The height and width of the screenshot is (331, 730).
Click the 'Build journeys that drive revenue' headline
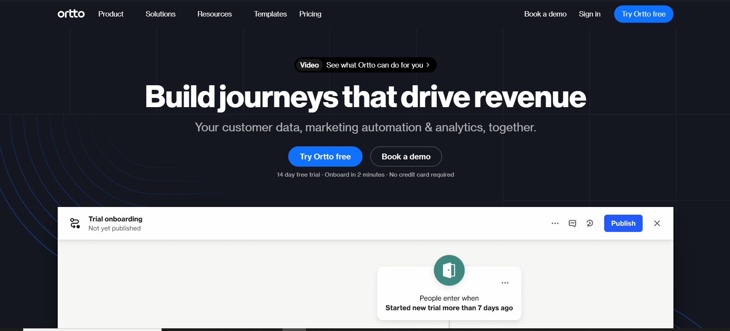(x=365, y=97)
